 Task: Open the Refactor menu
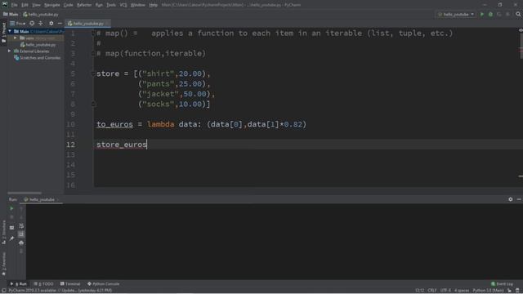84,5
